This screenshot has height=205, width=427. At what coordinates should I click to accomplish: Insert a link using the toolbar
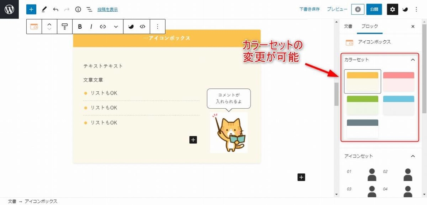point(103,26)
